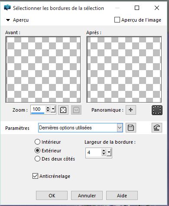Click the PaintShop Pro title bar icon
Viewport: 169px width, 206px height.
(7, 8)
